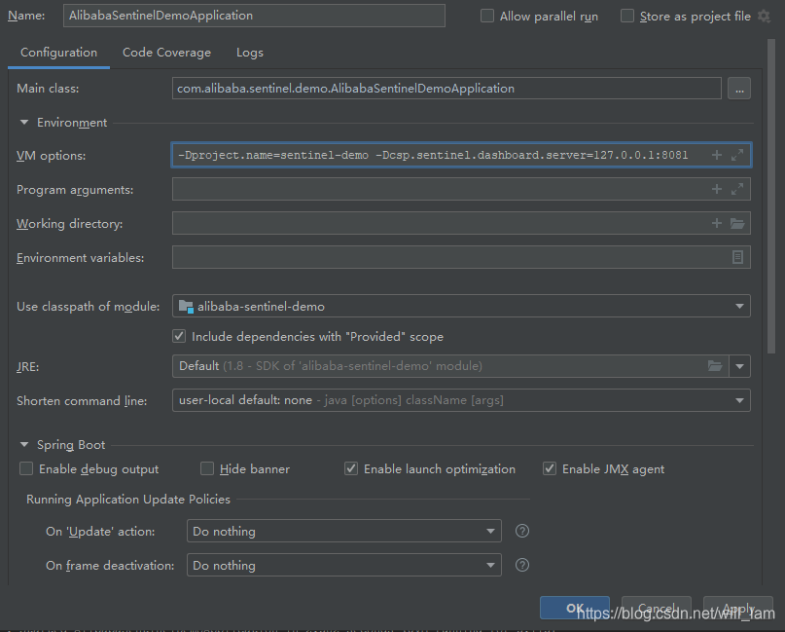
Task: Browse for JRE folder
Action: [x=715, y=366]
